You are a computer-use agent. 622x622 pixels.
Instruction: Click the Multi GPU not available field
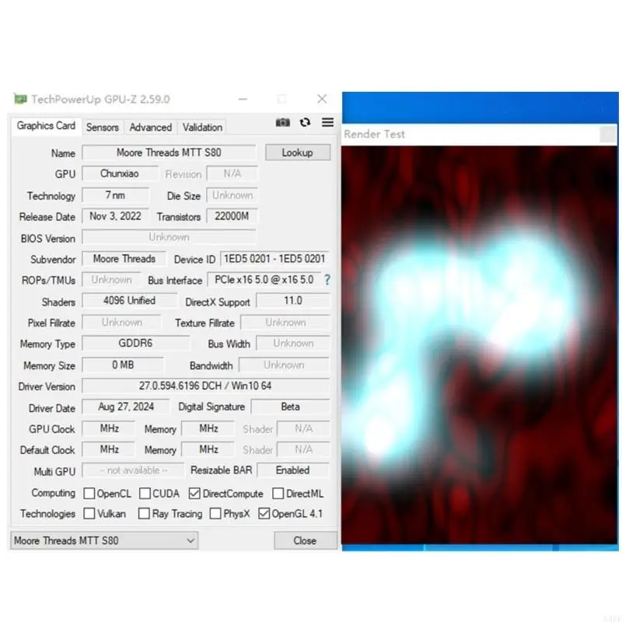coord(133,470)
